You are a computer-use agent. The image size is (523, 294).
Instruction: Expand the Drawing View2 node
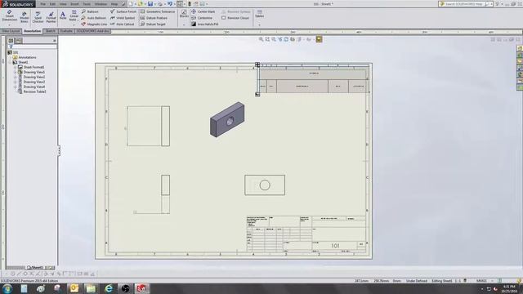click(x=15, y=77)
